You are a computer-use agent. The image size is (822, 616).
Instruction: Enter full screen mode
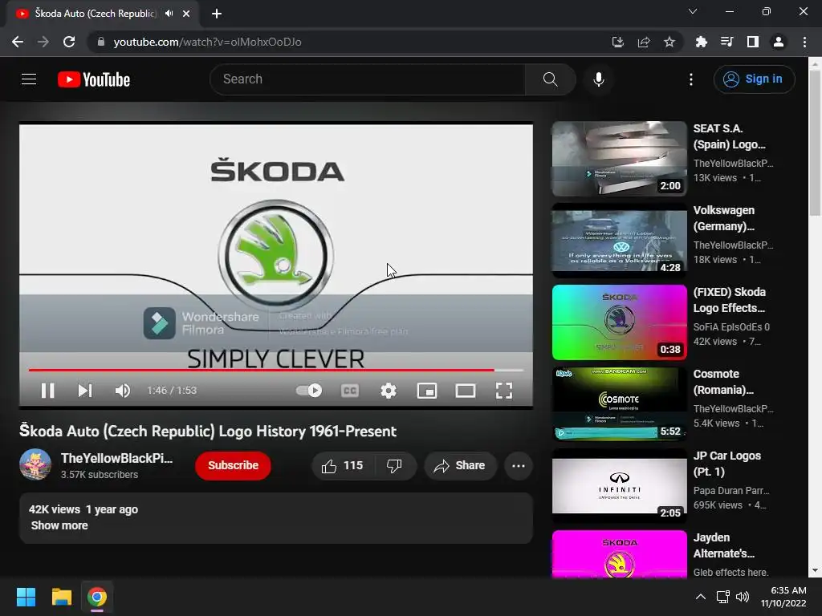click(x=504, y=391)
